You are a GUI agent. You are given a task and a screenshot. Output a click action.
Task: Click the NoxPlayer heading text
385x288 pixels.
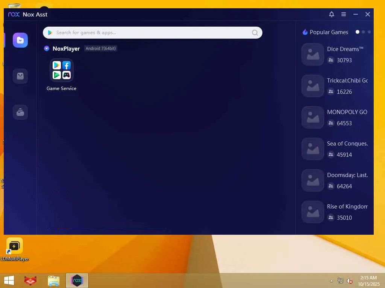(x=66, y=48)
